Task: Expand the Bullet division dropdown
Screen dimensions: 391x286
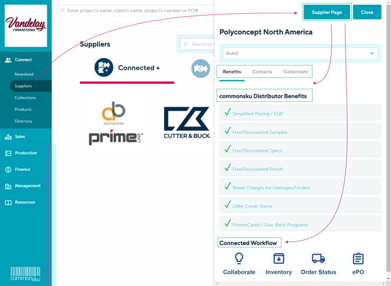Action: coord(372,54)
